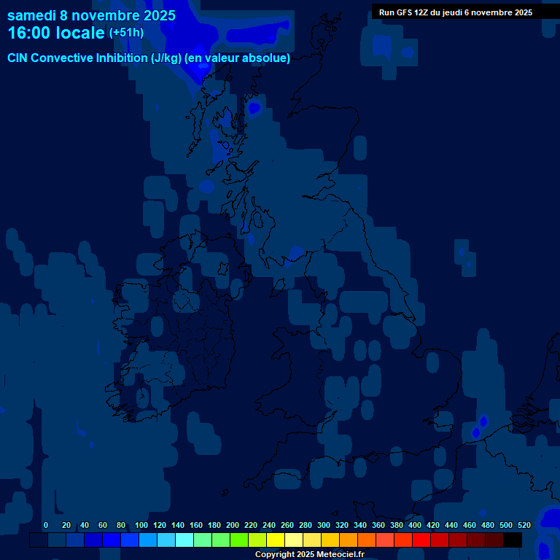
Task: Click the 'samedi 8 novembre 2025' date title
Action: tap(91, 15)
